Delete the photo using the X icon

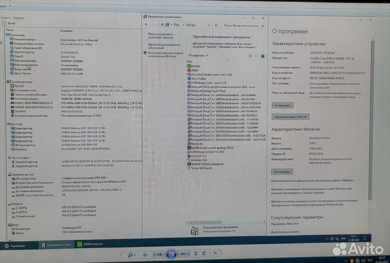click(x=215, y=253)
